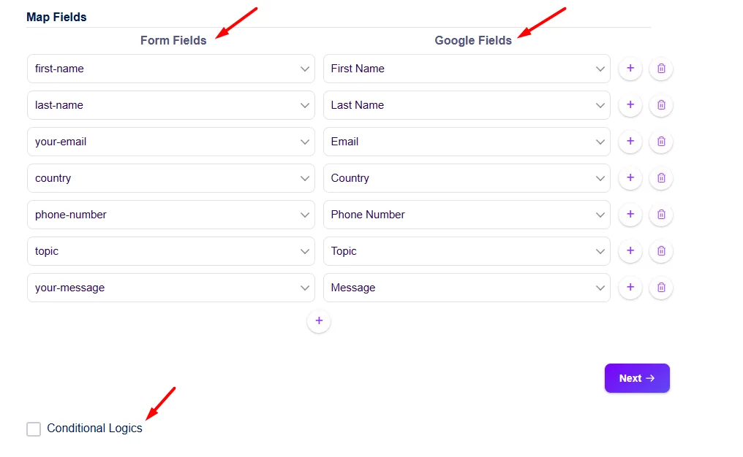Delete the first-name mapping row via trash icon

click(661, 69)
